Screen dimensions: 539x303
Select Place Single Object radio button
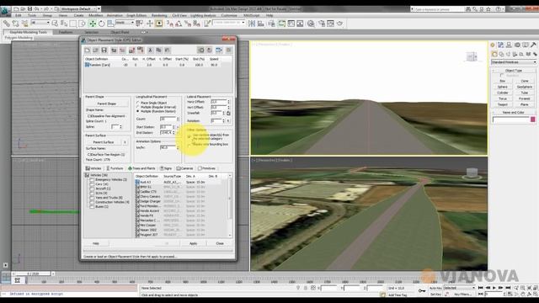[138, 103]
